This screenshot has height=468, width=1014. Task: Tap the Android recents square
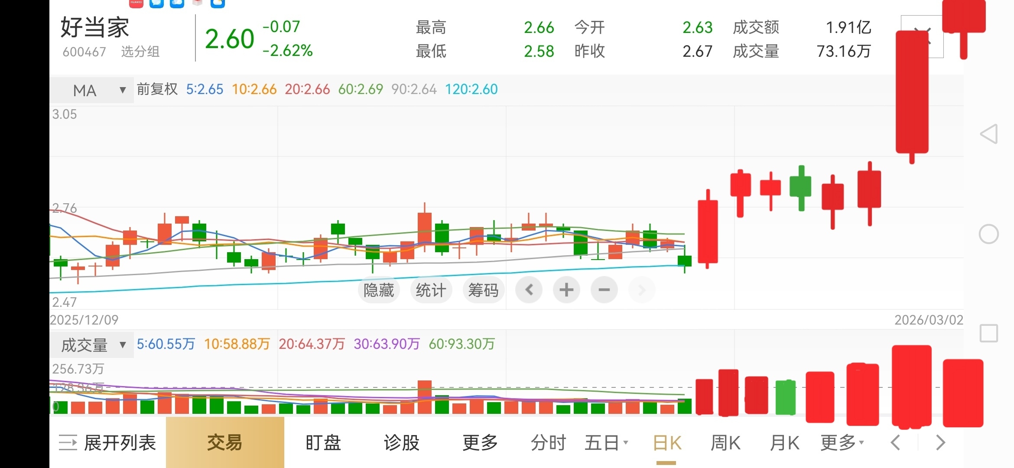(989, 334)
